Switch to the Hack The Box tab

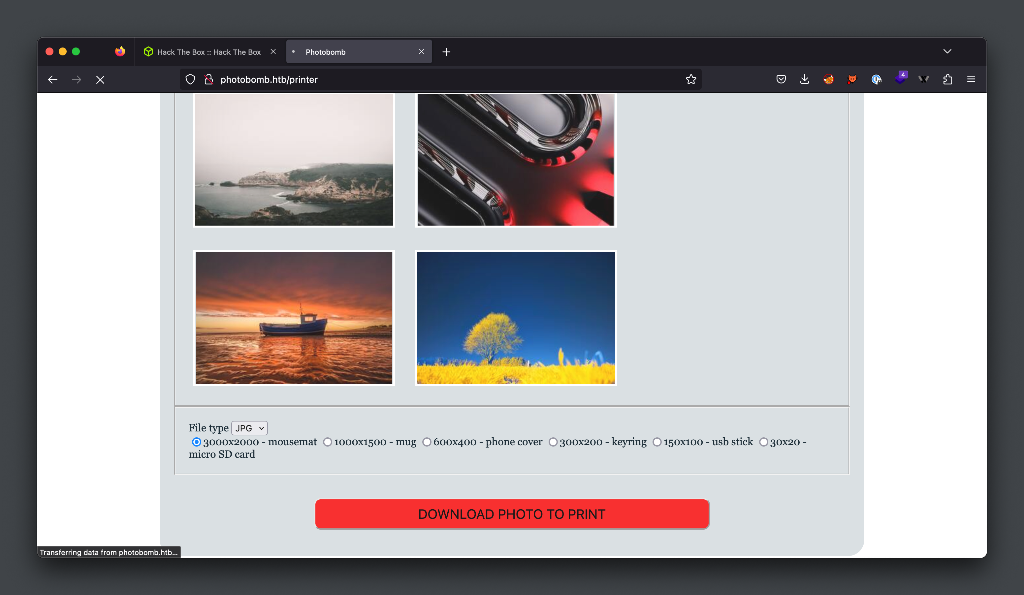click(x=209, y=52)
